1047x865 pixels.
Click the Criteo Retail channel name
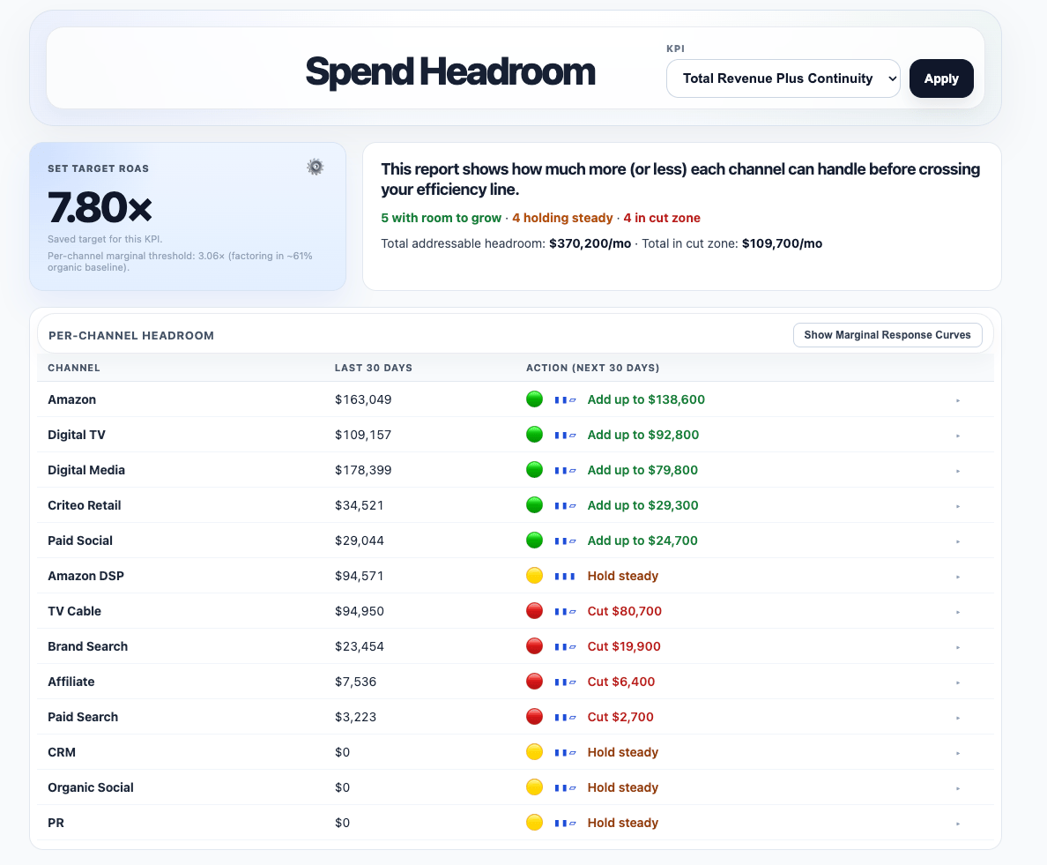(84, 505)
